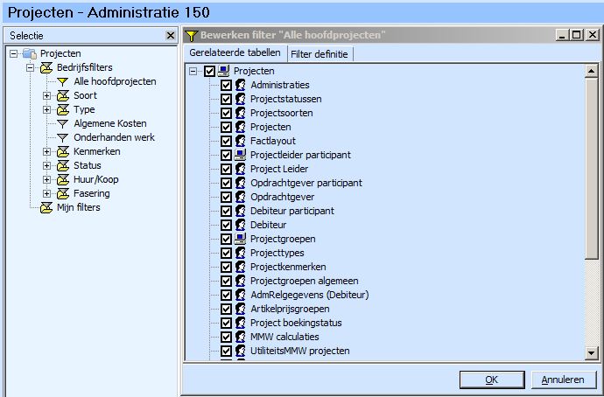
Task: Click the person icon beside Opdrachtgever participant
Action: [241, 183]
